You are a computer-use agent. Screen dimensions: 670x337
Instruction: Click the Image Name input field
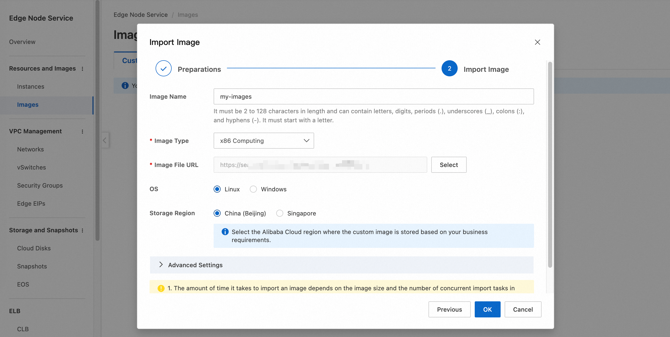pyautogui.click(x=373, y=96)
